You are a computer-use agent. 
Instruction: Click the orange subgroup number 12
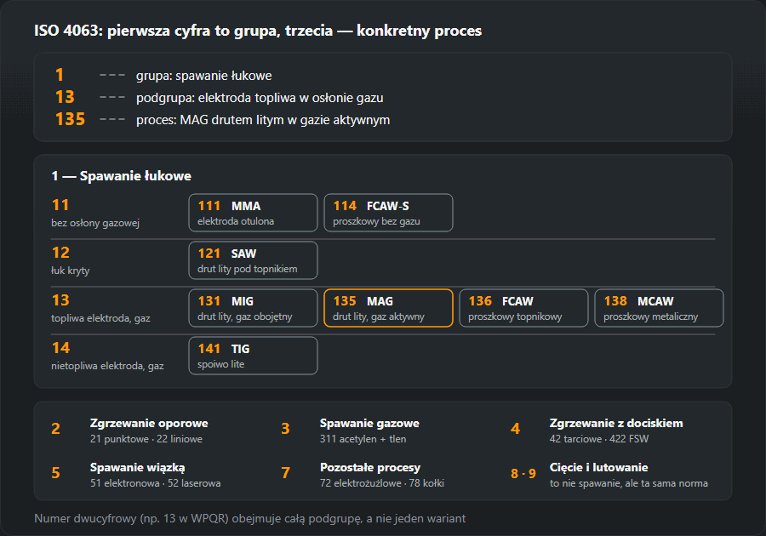[60, 253]
